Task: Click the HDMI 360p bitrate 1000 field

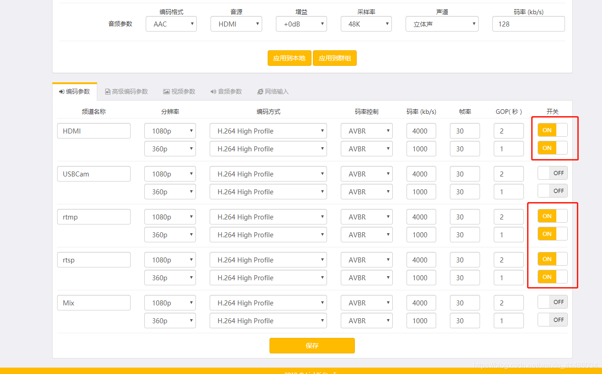Action: (x=421, y=149)
